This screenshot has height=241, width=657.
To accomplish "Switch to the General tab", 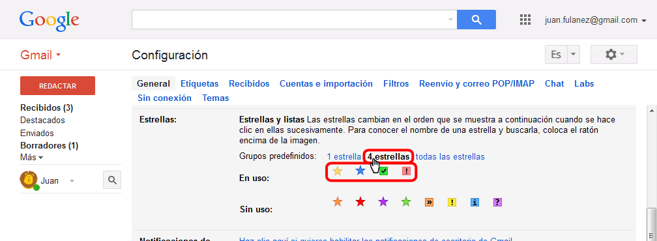I will point(153,83).
